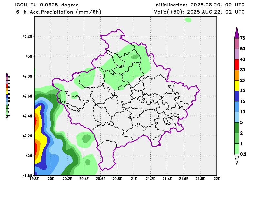Select the lavender 40–50 mm colorbar segment
The image size is (258, 199).
point(237,54)
